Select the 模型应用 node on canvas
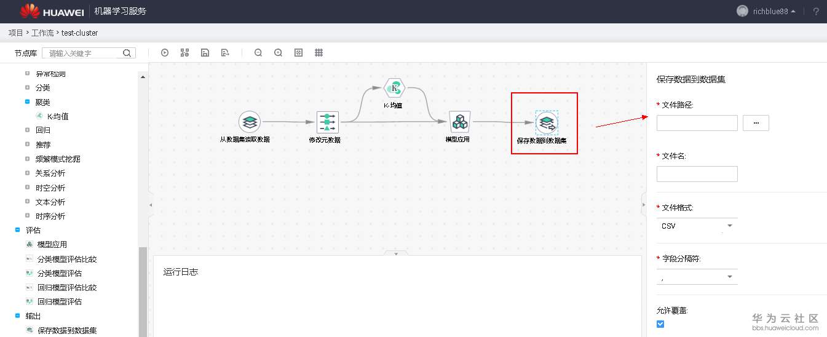 (x=459, y=122)
